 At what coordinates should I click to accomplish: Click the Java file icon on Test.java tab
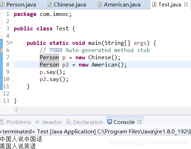(154, 5)
